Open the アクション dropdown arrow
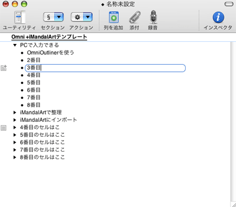The width and height of the screenshot is (236, 207). pos(88,17)
